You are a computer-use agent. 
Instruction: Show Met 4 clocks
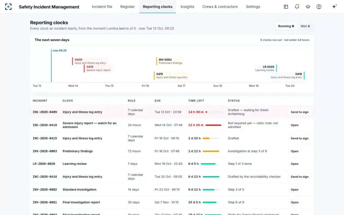(x=305, y=26)
